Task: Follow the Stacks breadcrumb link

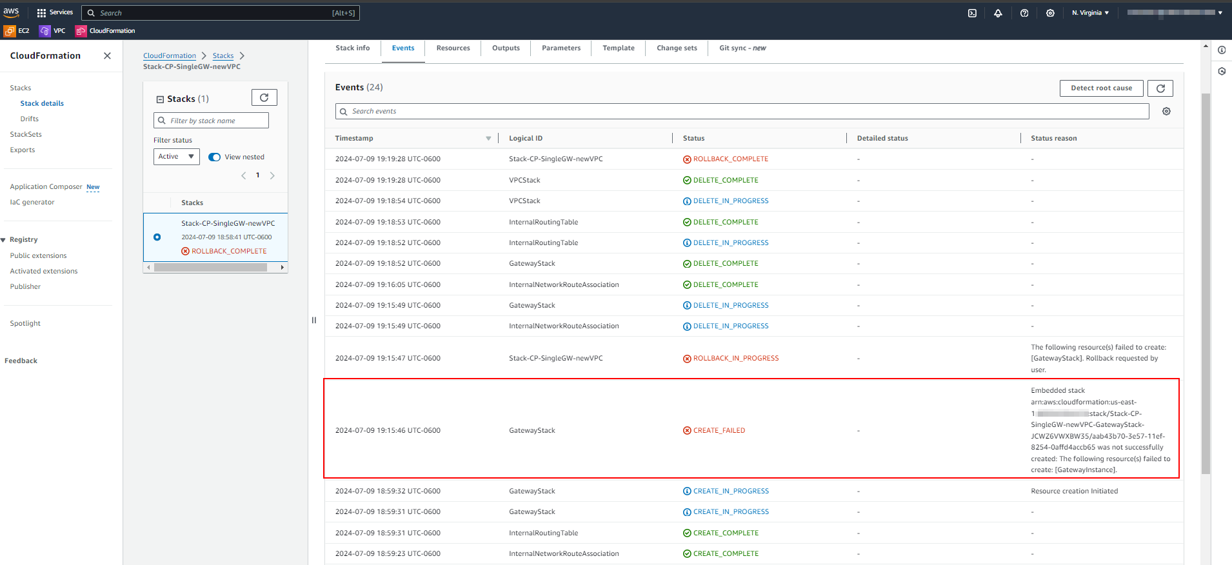Action: click(x=223, y=56)
